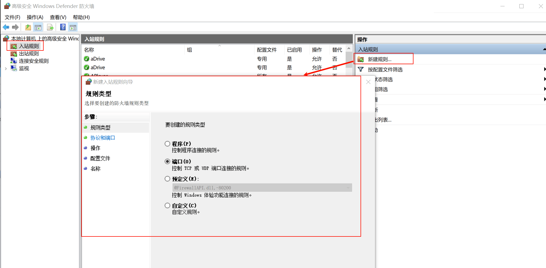Open the 帮助(H) menu
The image size is (546, 268).
tap(81, 17)
